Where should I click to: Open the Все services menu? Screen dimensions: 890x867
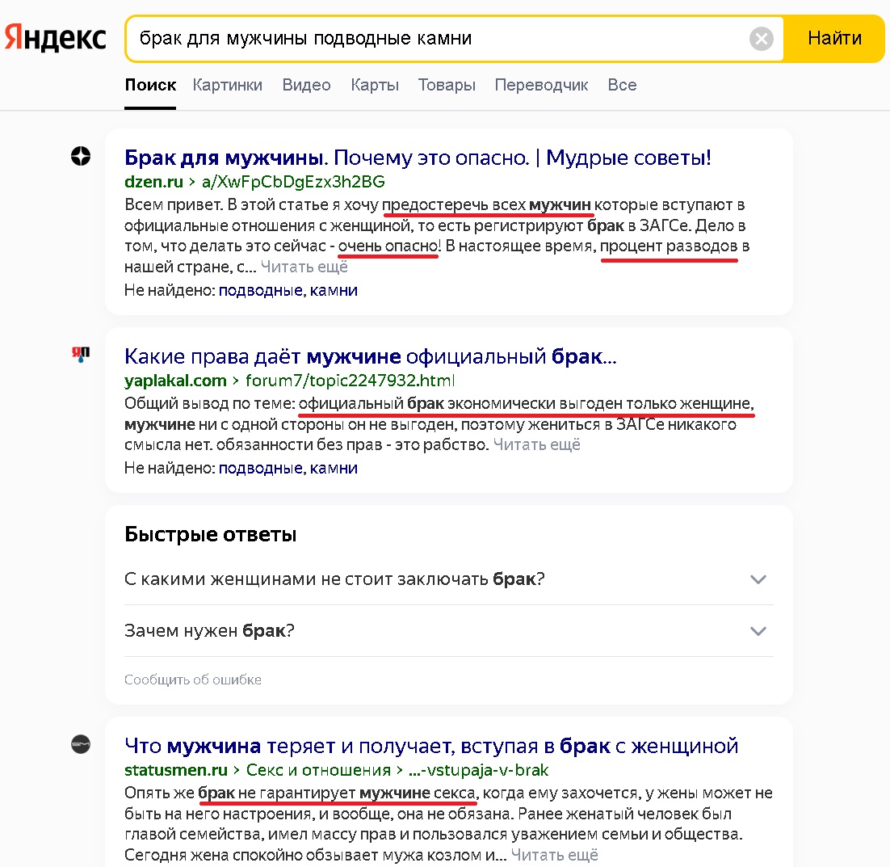point(622,85)
